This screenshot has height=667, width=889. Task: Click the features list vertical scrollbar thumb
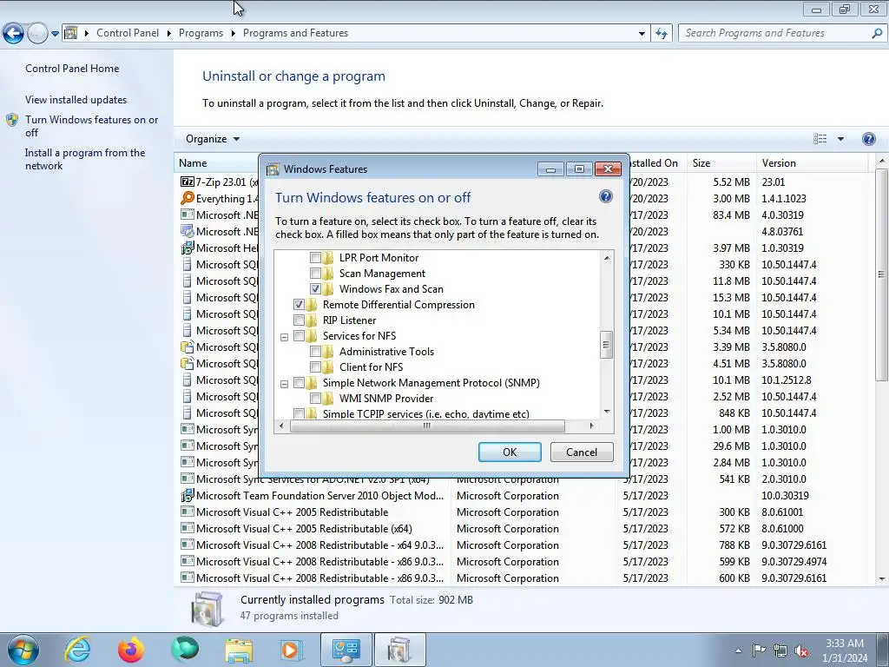click(x=606, y=344)
